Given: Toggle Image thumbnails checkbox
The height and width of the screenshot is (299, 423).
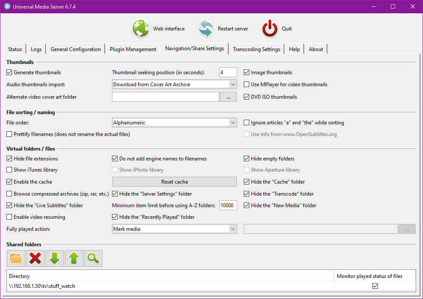Looking at the screenshot, I should click(246, 72).
